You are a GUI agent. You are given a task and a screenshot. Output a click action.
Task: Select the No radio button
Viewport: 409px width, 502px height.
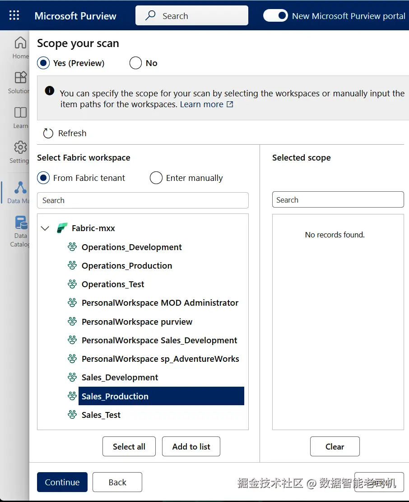[x=135, y=63]
